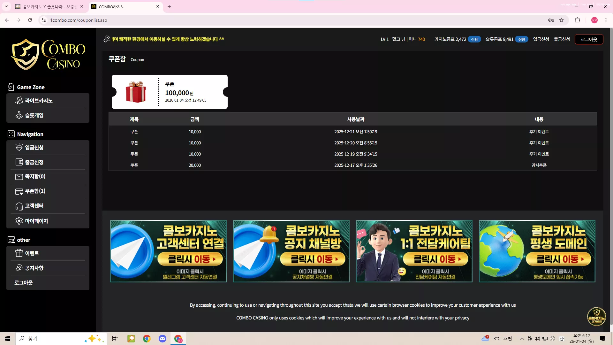Screen dimensions: 613x345
Task: Open a new browser tab
Action: tap(169, 7)
